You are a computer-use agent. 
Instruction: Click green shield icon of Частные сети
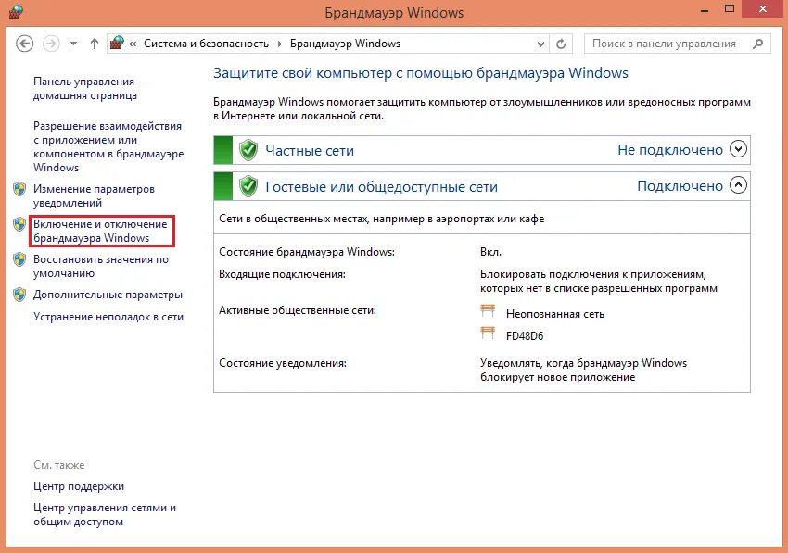click(x=248, y=150)
